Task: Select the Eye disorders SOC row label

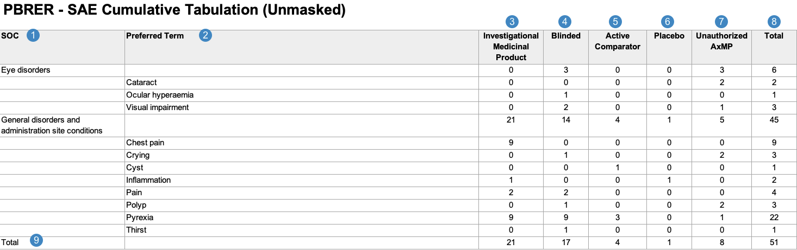Action: pyautogui.click(x=26, y=70)
